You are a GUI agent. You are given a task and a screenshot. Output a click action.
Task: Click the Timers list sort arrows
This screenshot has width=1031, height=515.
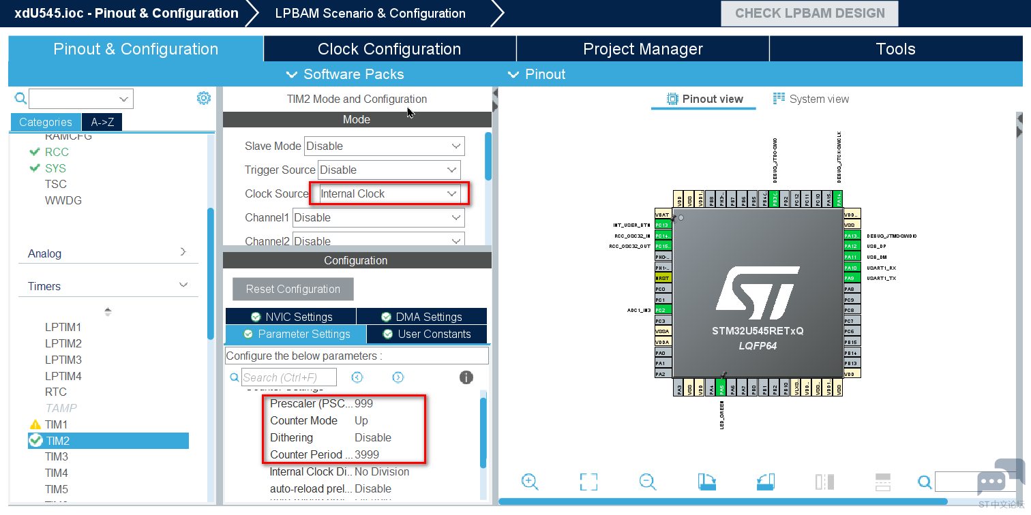[108, 312]
